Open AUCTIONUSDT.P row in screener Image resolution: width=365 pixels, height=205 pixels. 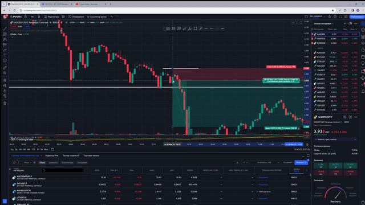160,178
